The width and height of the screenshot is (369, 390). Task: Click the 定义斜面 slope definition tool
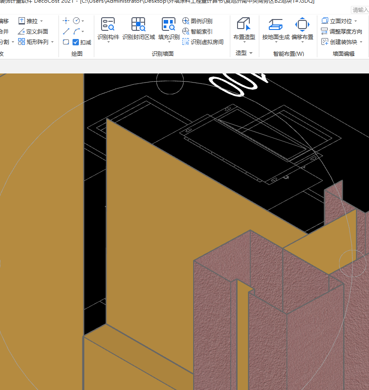(33, 32)
